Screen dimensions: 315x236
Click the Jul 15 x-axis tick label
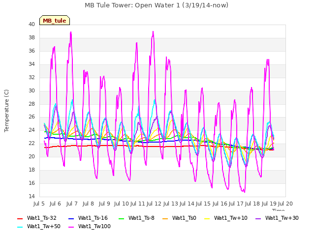203,204
